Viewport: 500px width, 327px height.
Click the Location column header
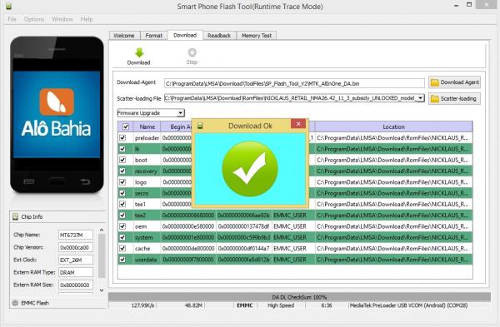(394, 126)
